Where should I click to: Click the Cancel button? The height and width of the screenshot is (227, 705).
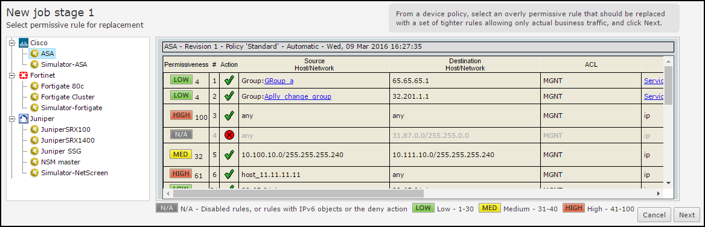coord(654,215)
